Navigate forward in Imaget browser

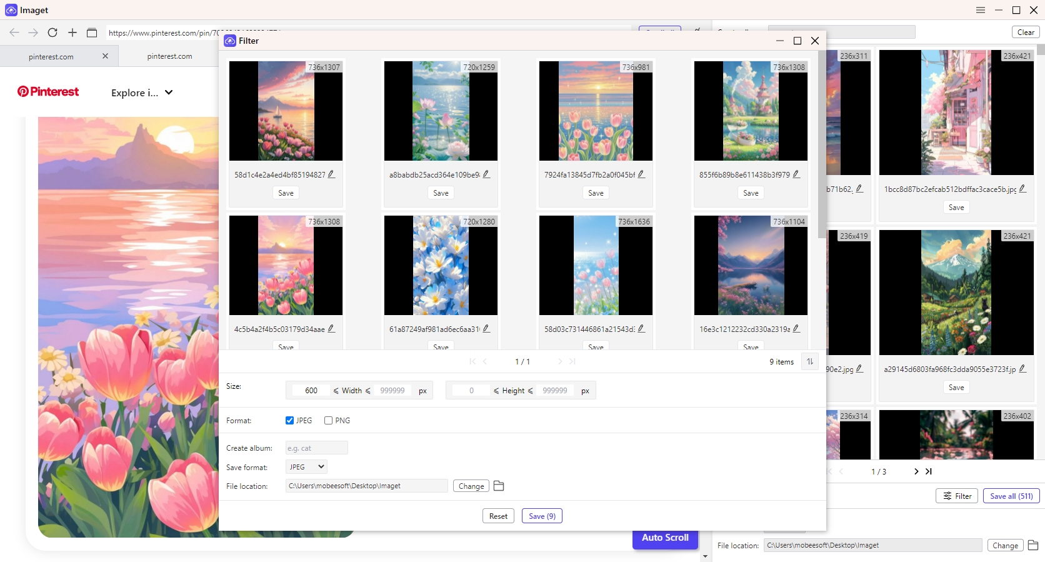coord(33,33)
